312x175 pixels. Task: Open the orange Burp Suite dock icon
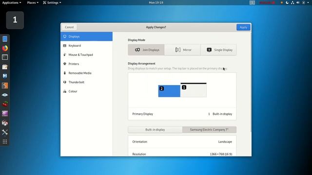(5, 86)
